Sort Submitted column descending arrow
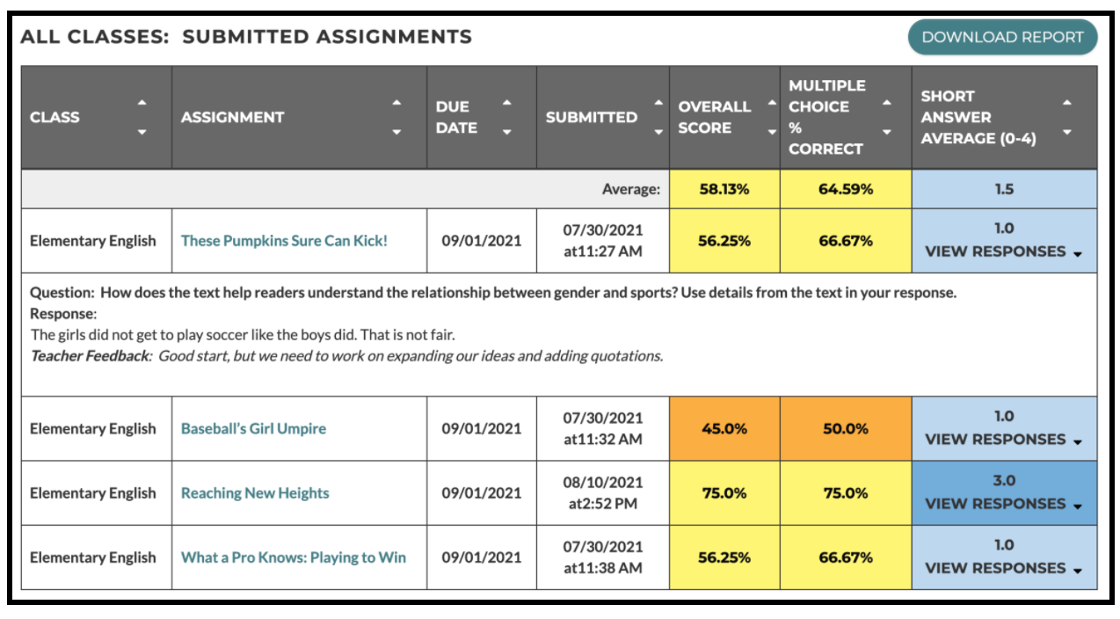1120x619 pixels. [659, 133]
